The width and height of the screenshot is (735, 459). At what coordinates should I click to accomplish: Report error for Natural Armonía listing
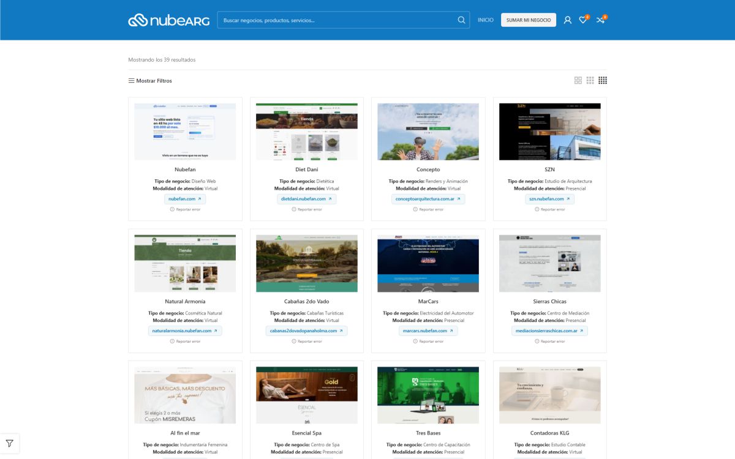point(185,341)
